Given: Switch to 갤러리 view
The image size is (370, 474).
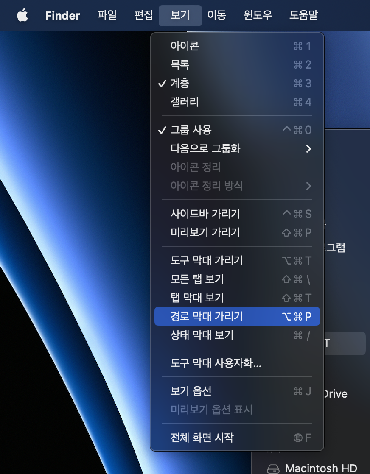Looking at the screenshot, I should click(237, 102).
